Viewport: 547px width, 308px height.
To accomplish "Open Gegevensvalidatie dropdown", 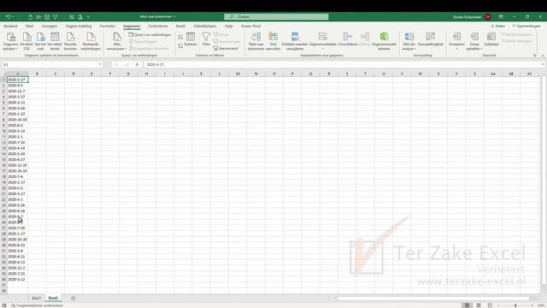I will coord(323,41).
